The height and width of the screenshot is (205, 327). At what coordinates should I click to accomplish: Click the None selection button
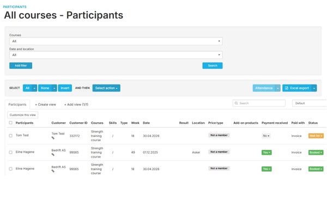(x=45, y=88)
